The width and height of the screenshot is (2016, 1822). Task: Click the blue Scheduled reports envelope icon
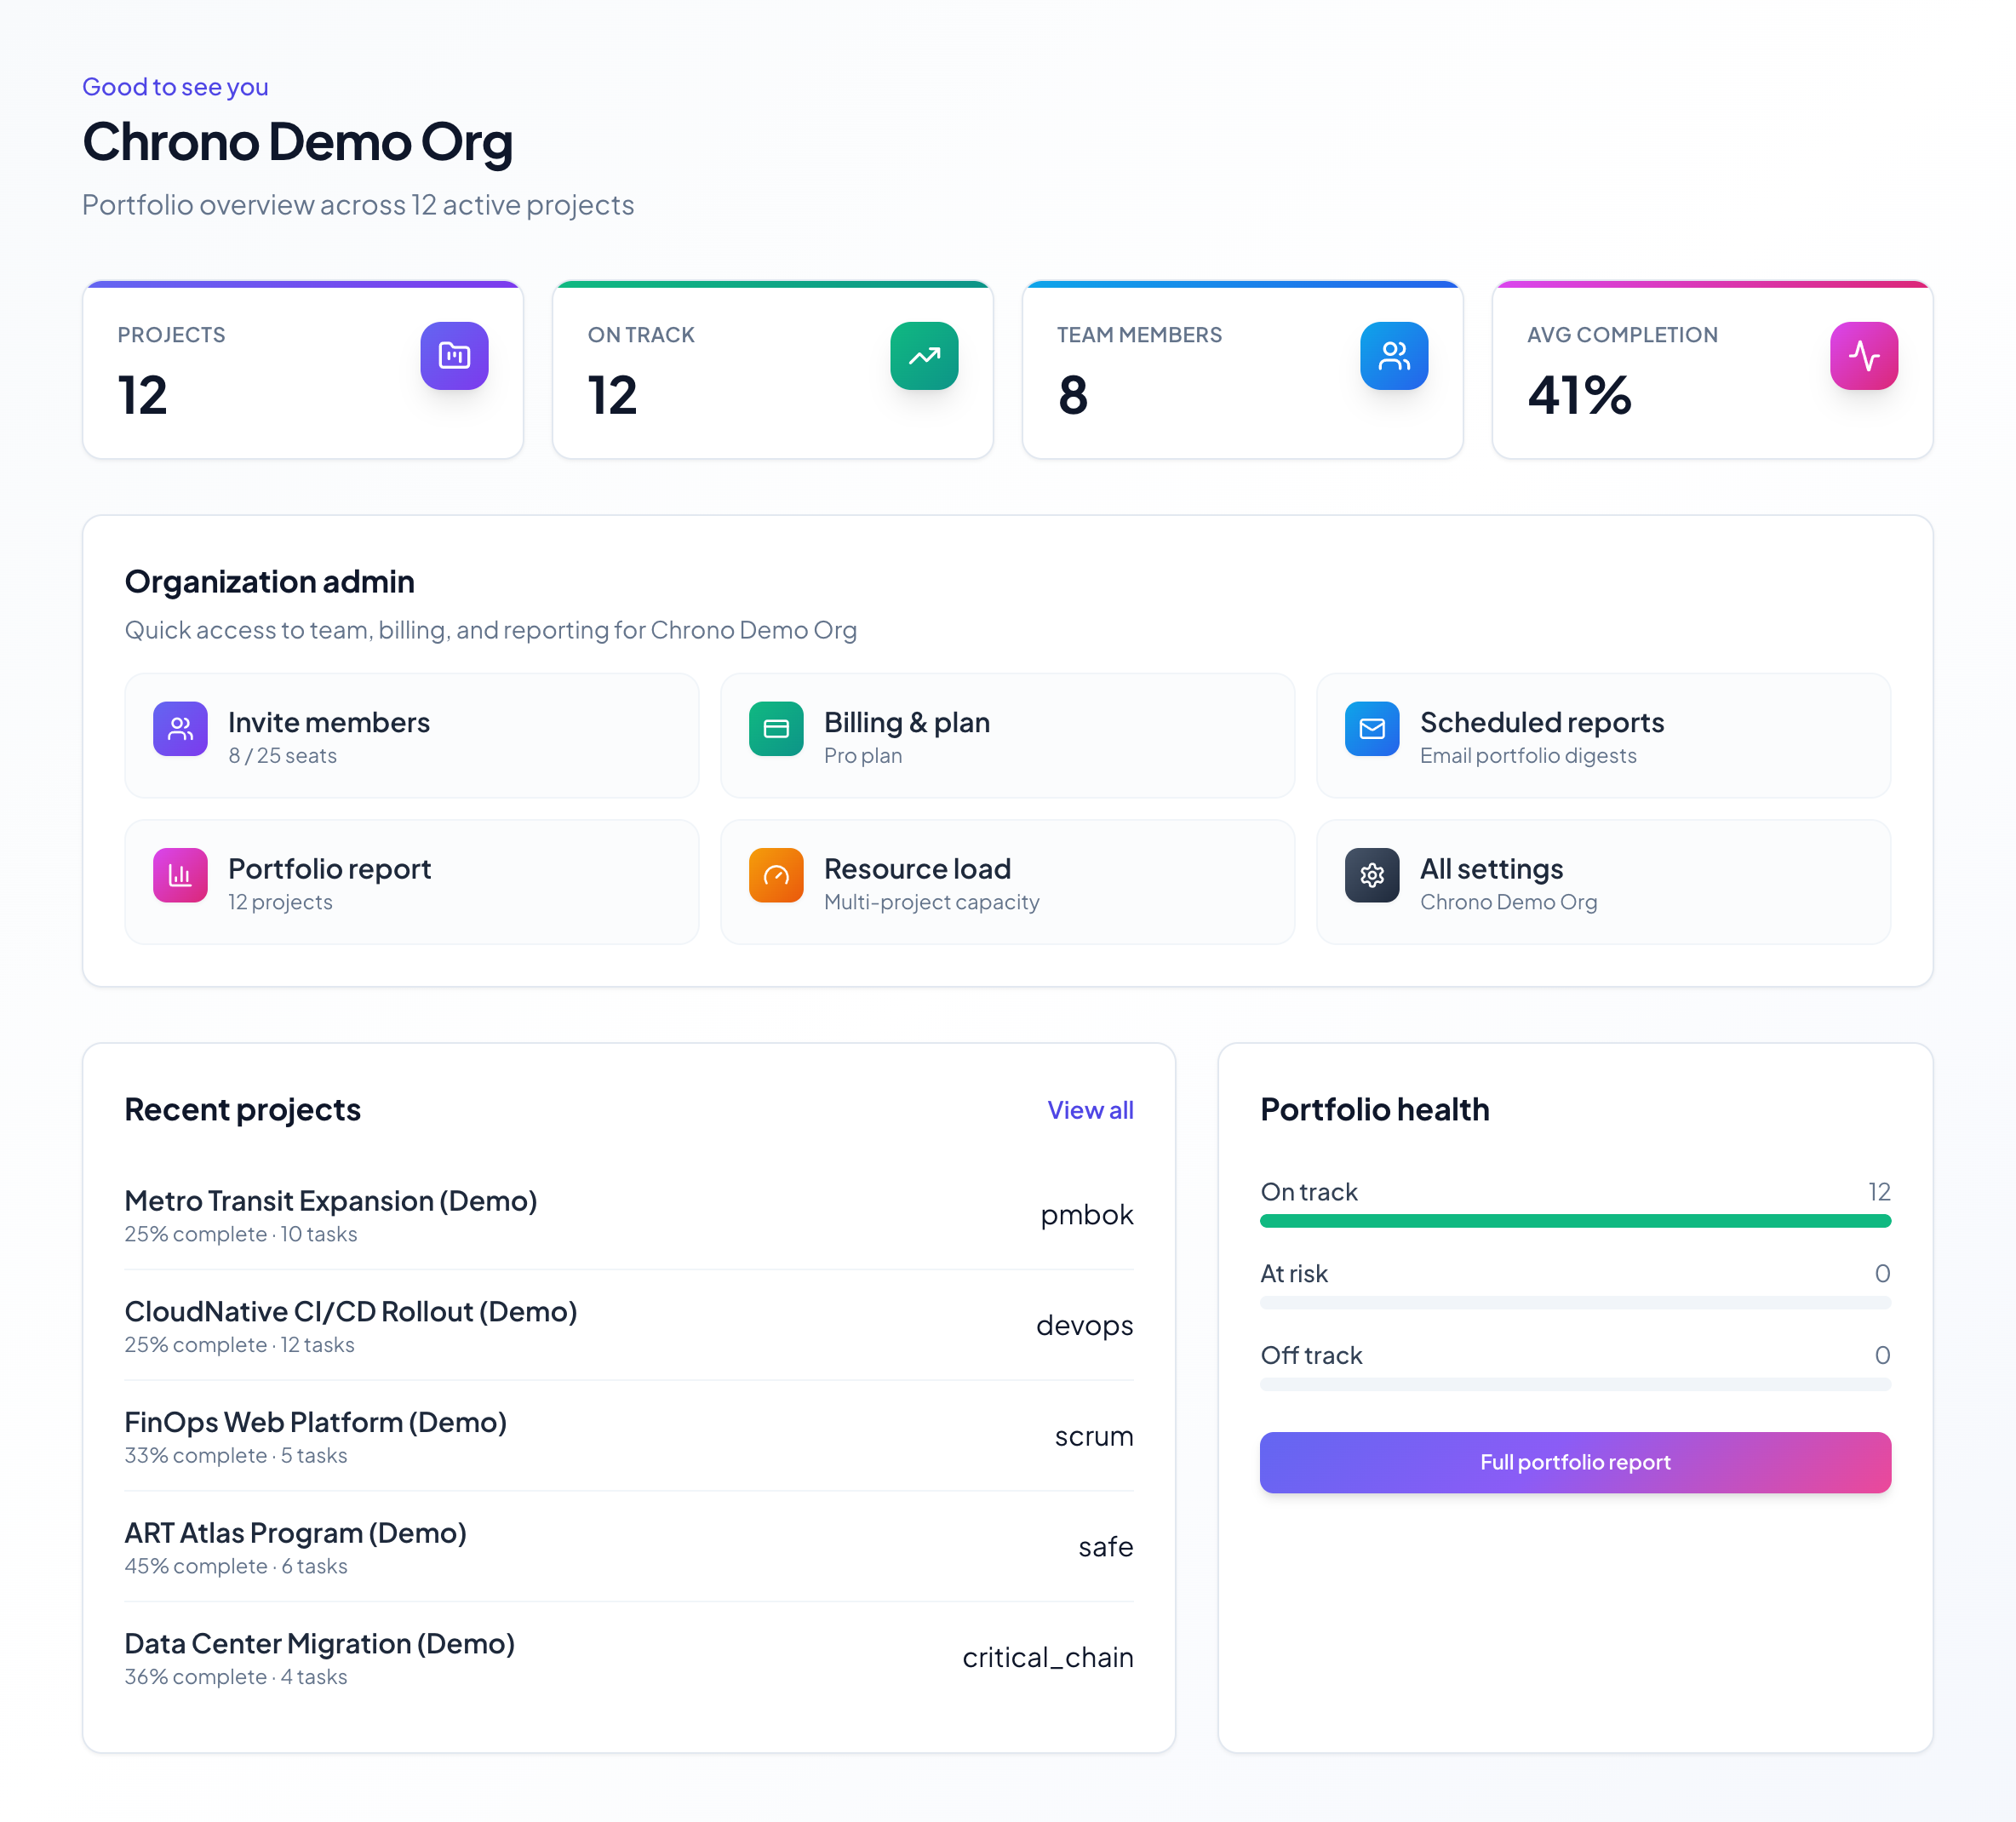[1372, 728]
